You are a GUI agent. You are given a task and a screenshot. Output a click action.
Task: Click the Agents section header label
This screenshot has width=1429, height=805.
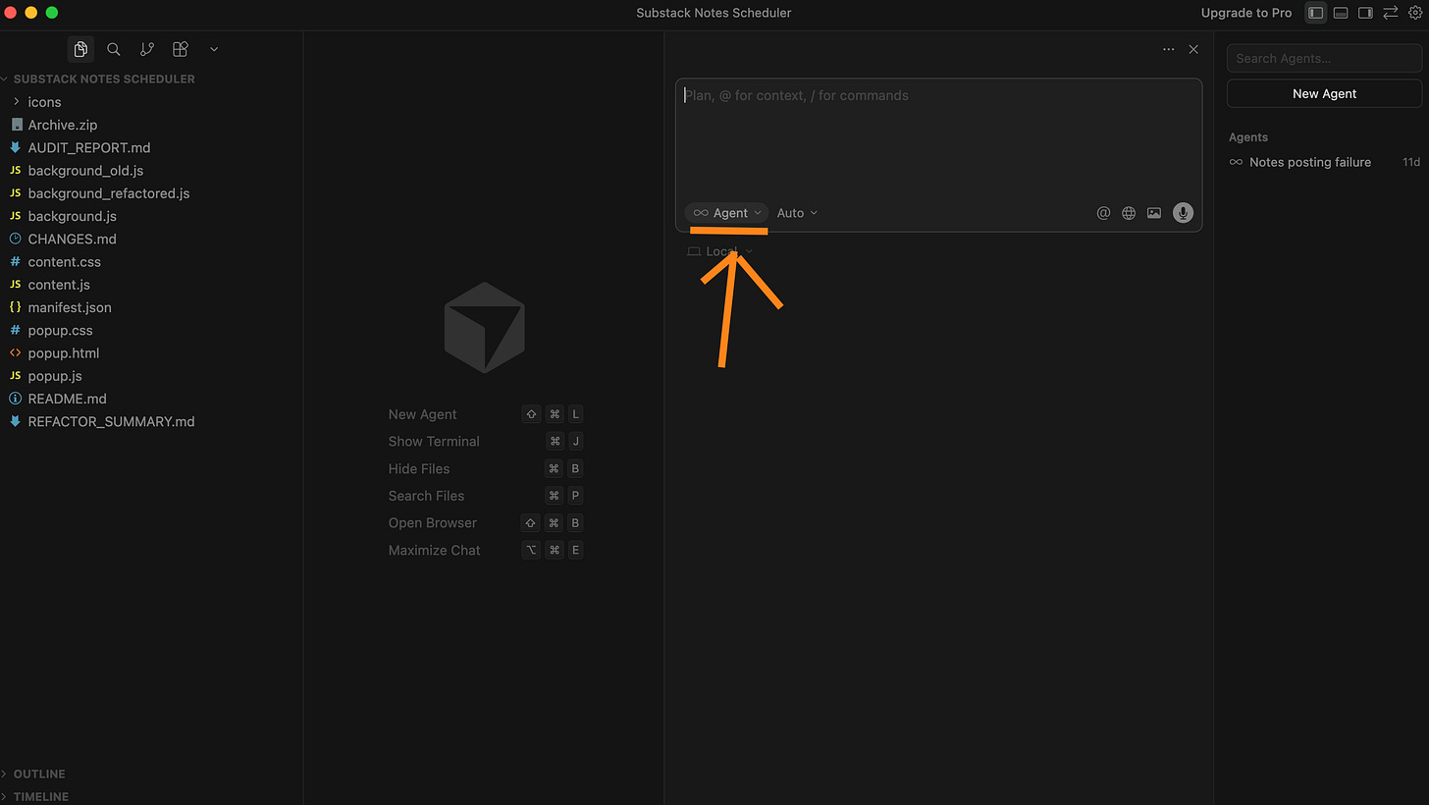1248,137
